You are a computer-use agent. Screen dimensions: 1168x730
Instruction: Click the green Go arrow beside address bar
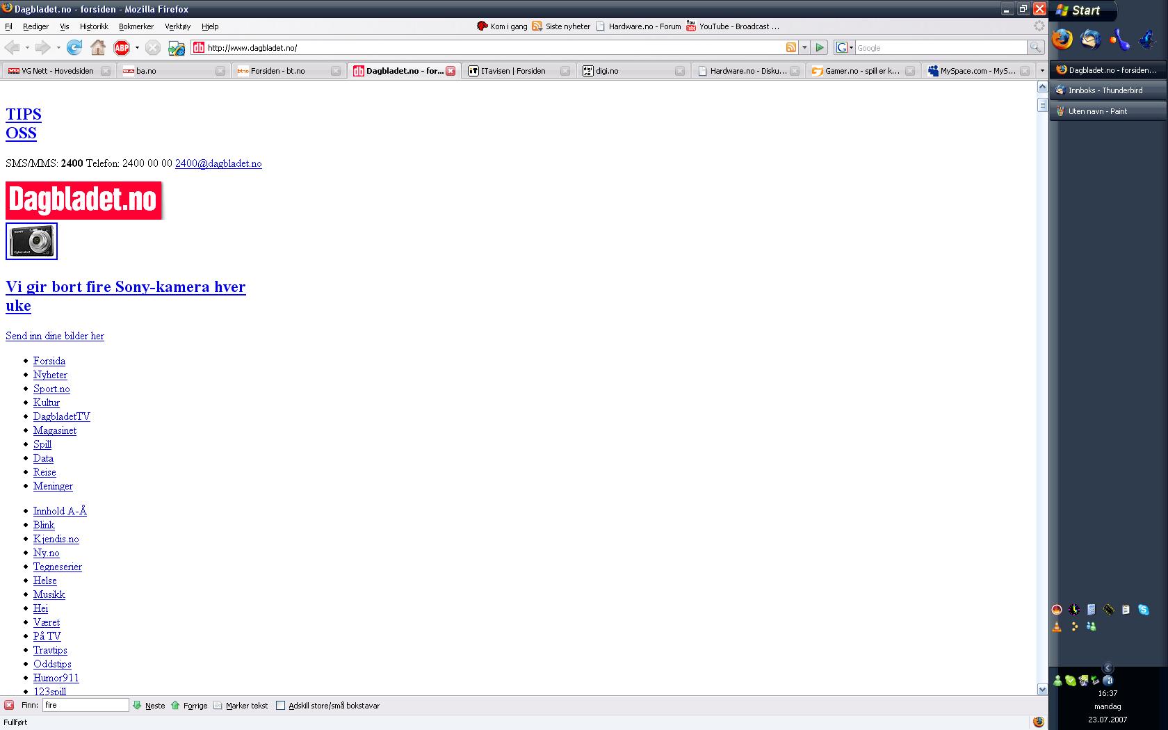(820, 47)
